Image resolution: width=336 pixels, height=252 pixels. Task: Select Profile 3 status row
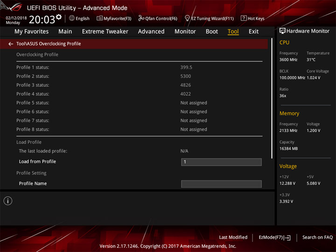(x=139, y=85)
